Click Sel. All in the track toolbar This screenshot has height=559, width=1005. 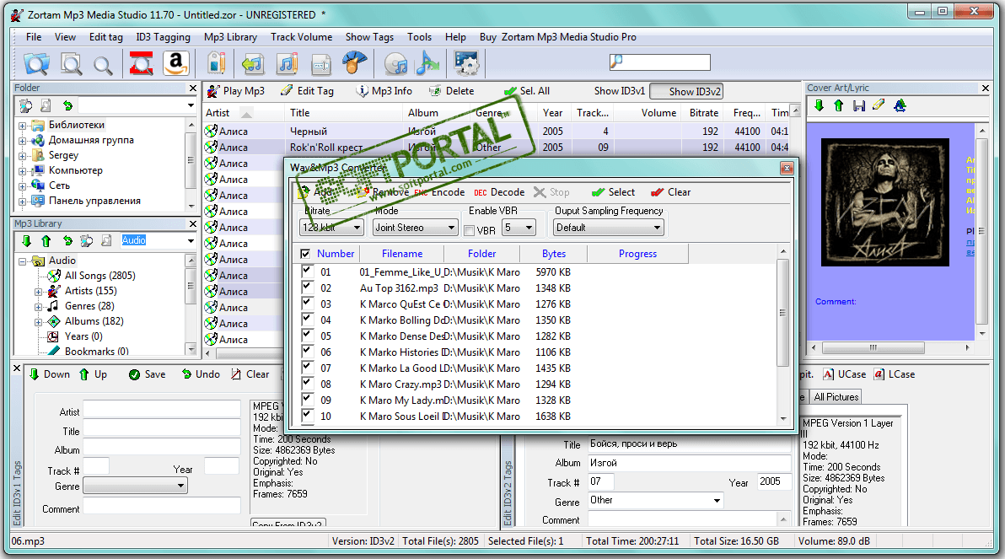point(527,91)
